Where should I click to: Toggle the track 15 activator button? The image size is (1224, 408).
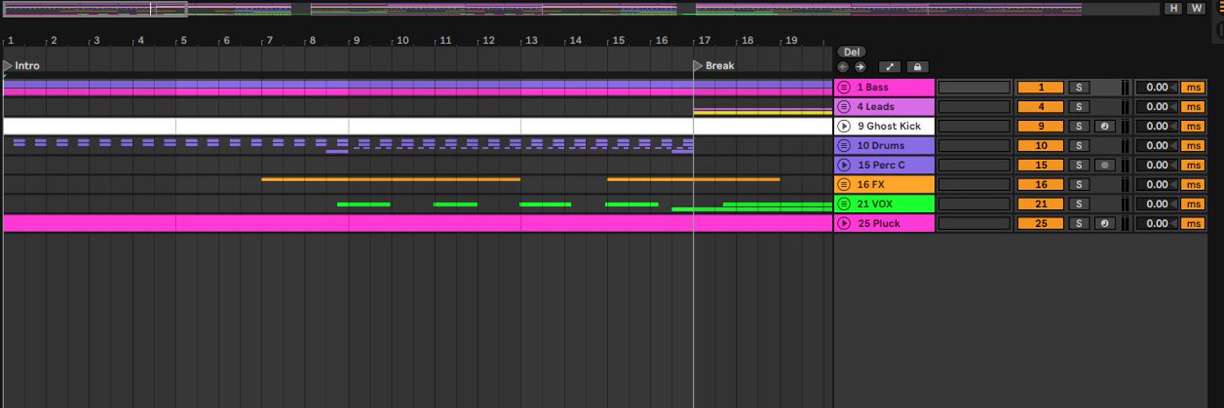pos(1040,165)
